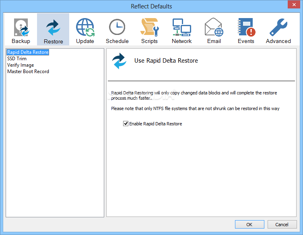The image size is (303, 235).
Task: Open the Email envelope icon
Action: coord(214,27)
